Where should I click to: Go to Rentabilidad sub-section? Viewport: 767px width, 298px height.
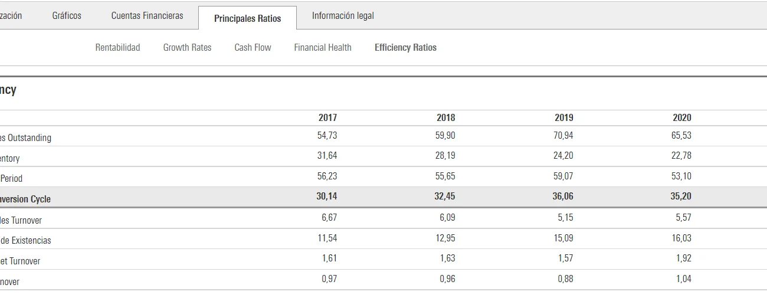tap(117, 48)
